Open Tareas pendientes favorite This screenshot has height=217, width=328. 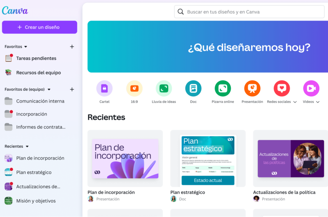tap(36, 58)
